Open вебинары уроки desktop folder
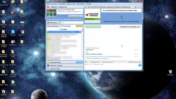 click(x=22, y=13)
